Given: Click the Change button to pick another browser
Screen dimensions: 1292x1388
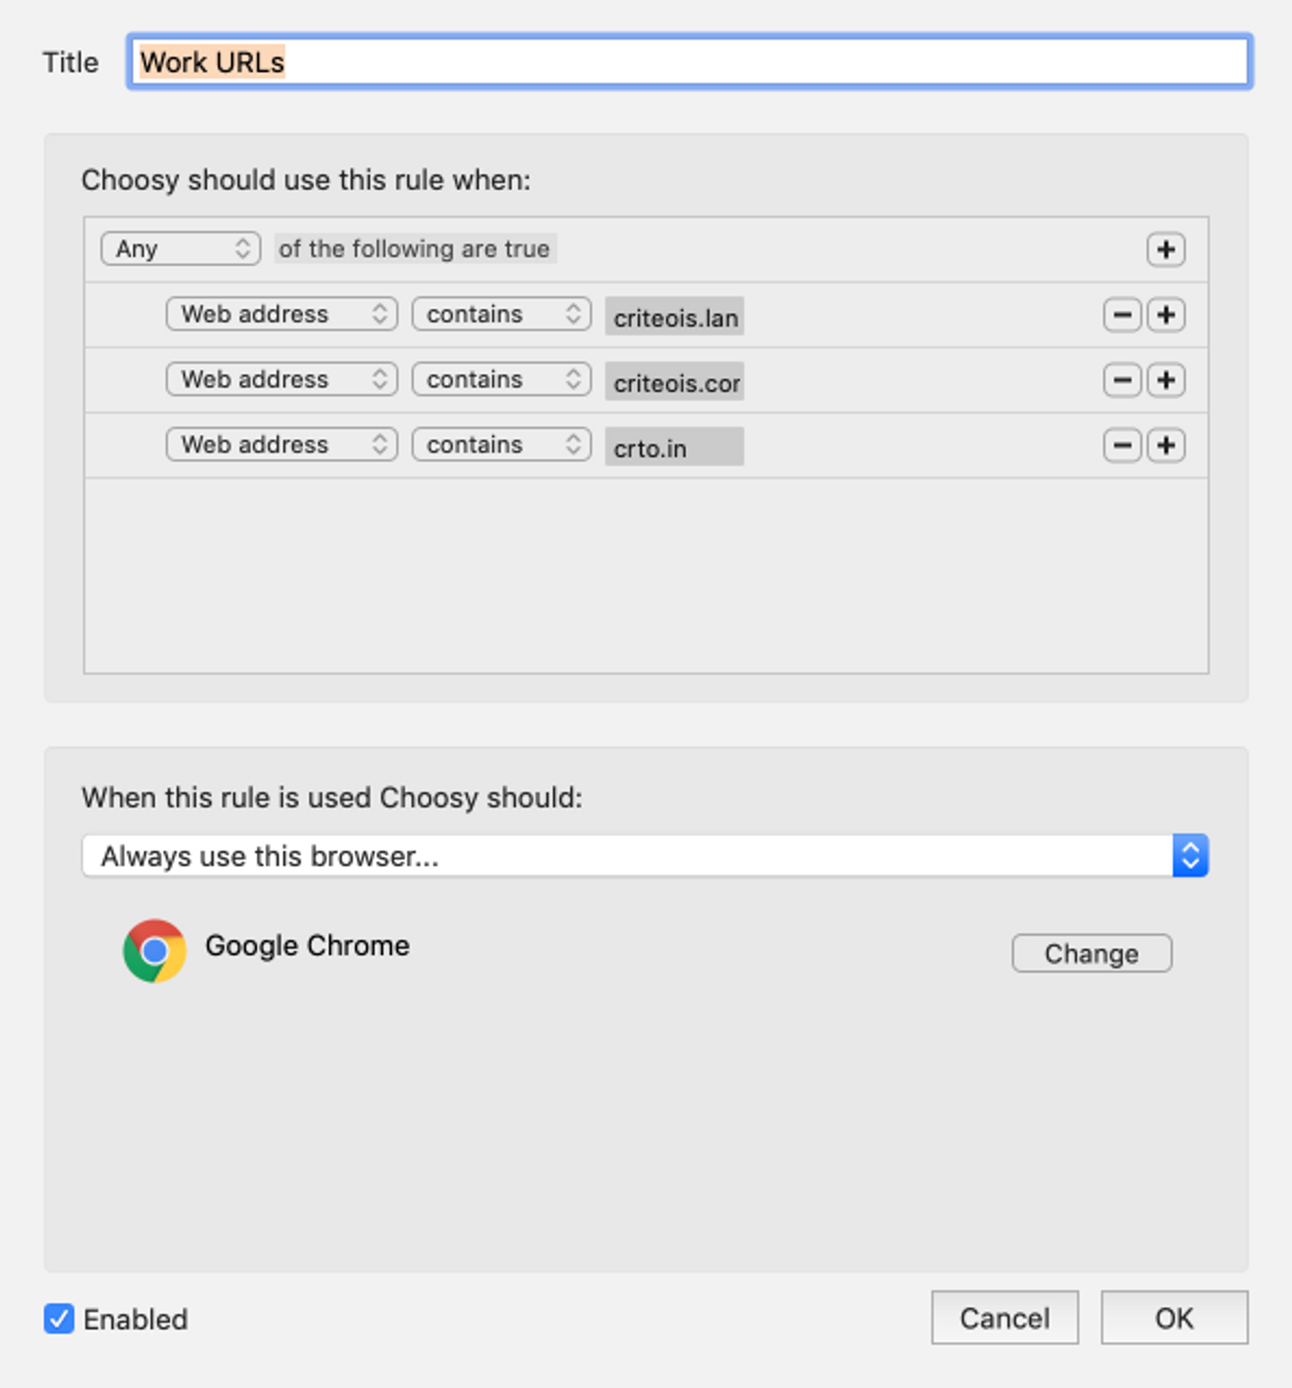Looking at the screenshot, I should 1091,953.
